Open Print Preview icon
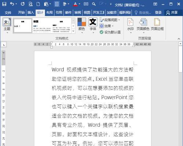This screenshot has height=146, width=183. [30, 4]
